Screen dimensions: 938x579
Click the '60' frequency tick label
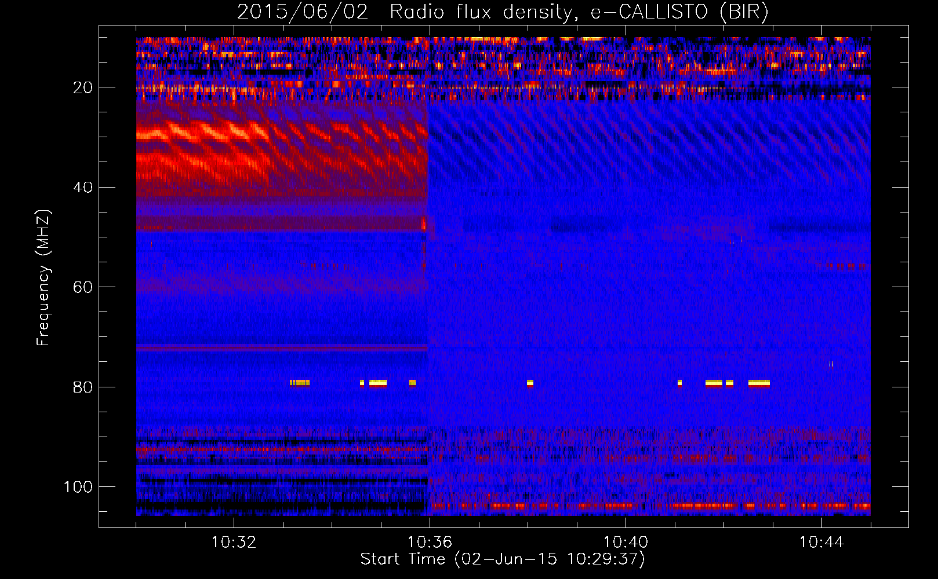pos(83,287)
